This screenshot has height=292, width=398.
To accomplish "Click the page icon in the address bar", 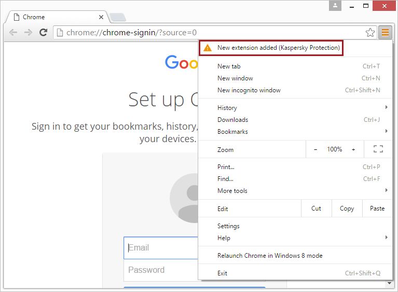I will (x=60, y=33).
